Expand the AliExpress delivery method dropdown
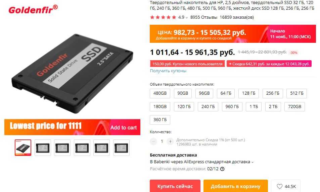This screenshot has height=192, width=320. 253,162
